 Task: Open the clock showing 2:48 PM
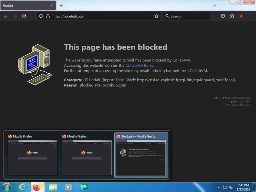pos(243,187)
